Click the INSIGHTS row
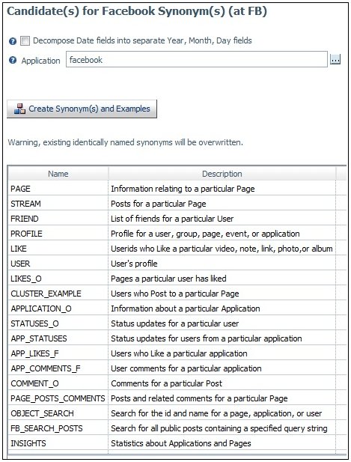This screenshot has height=462, width=351. click(177, 443)
